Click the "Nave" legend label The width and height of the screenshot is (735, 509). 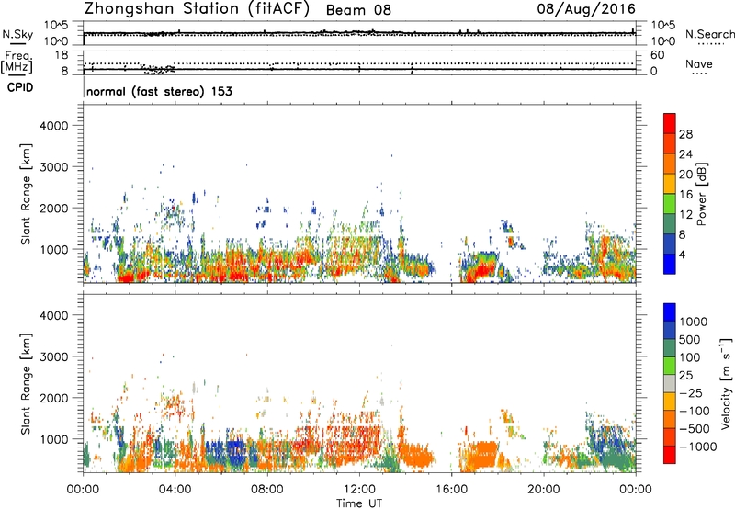tap(699, 63)
